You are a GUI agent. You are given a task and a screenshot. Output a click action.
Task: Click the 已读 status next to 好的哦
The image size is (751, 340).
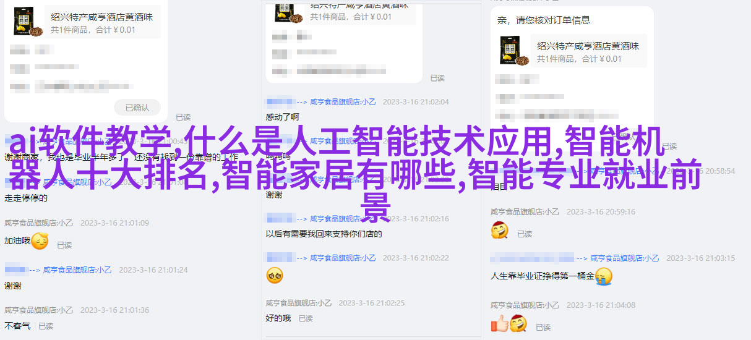[x=306, y=318]
